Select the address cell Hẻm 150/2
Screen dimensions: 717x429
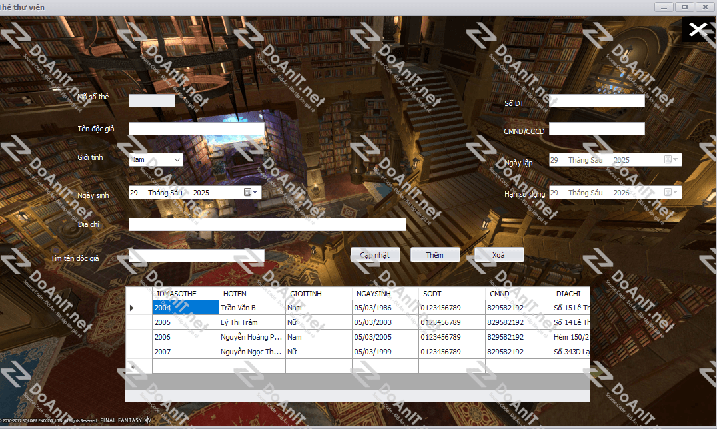571,337
